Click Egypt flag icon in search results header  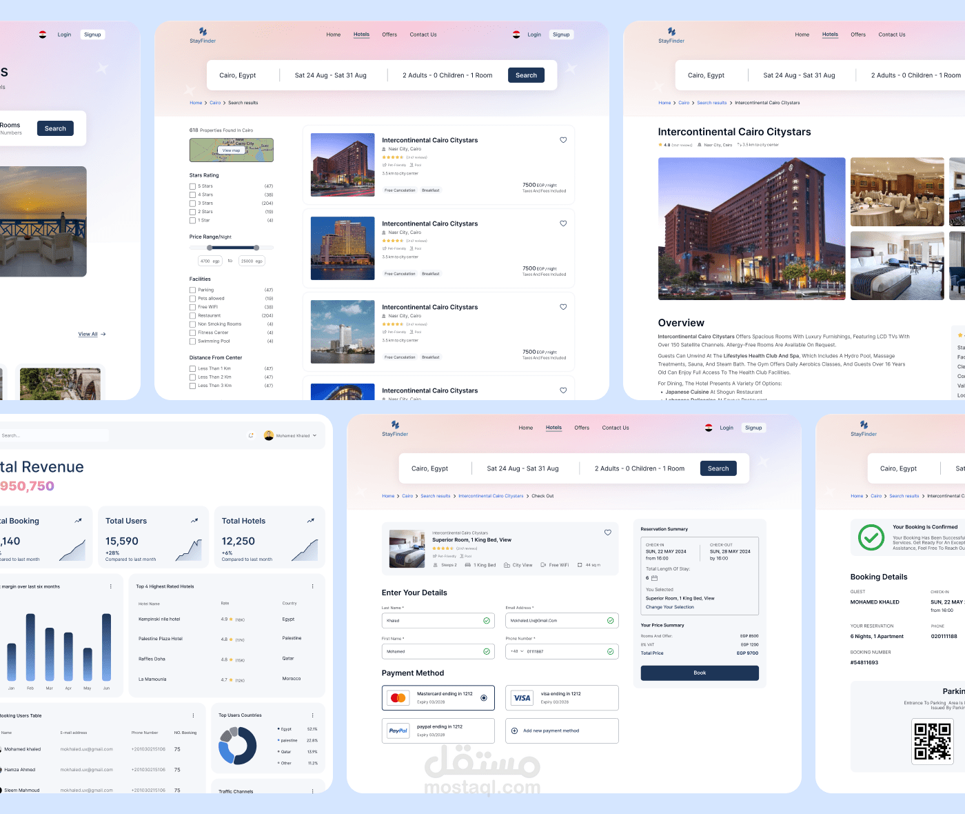click(x=516, y=34)
